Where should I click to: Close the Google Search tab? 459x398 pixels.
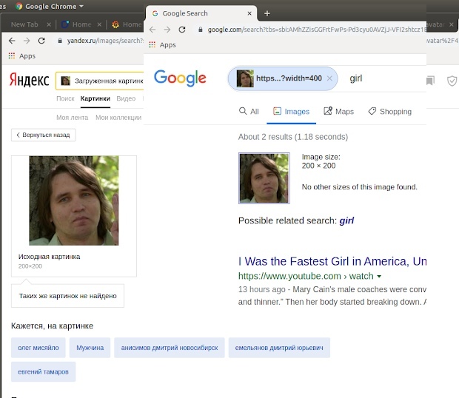click(251, 13)
